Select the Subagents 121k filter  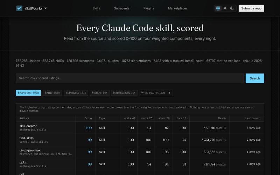click(76, 93)
